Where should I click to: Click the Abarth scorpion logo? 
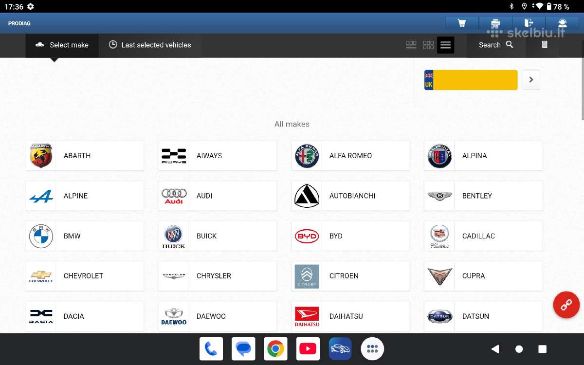pyautogui.click(x=41, y=156)
